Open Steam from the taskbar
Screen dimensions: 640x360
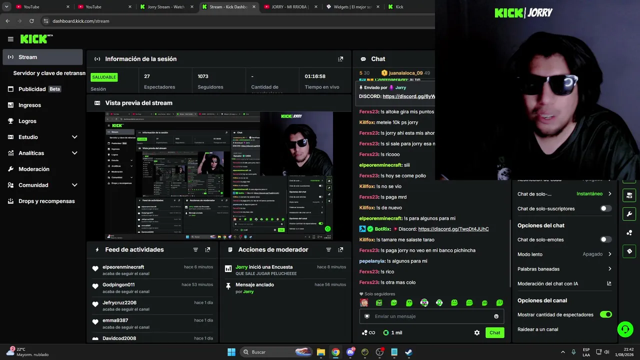408,352
